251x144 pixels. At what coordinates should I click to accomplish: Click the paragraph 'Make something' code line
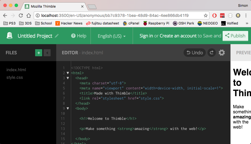click(x=143, y=129)
